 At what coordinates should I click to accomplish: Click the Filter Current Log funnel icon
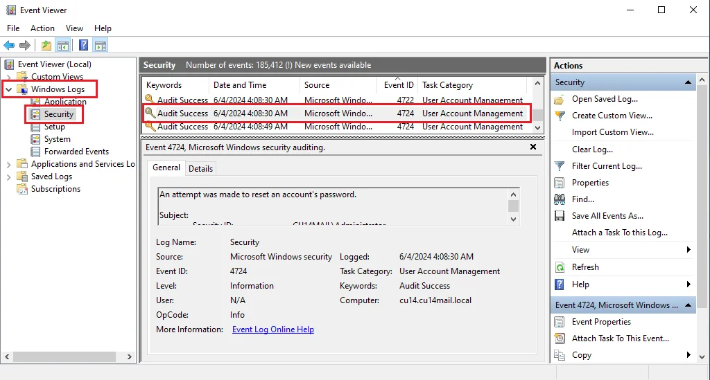click(560, 166)
